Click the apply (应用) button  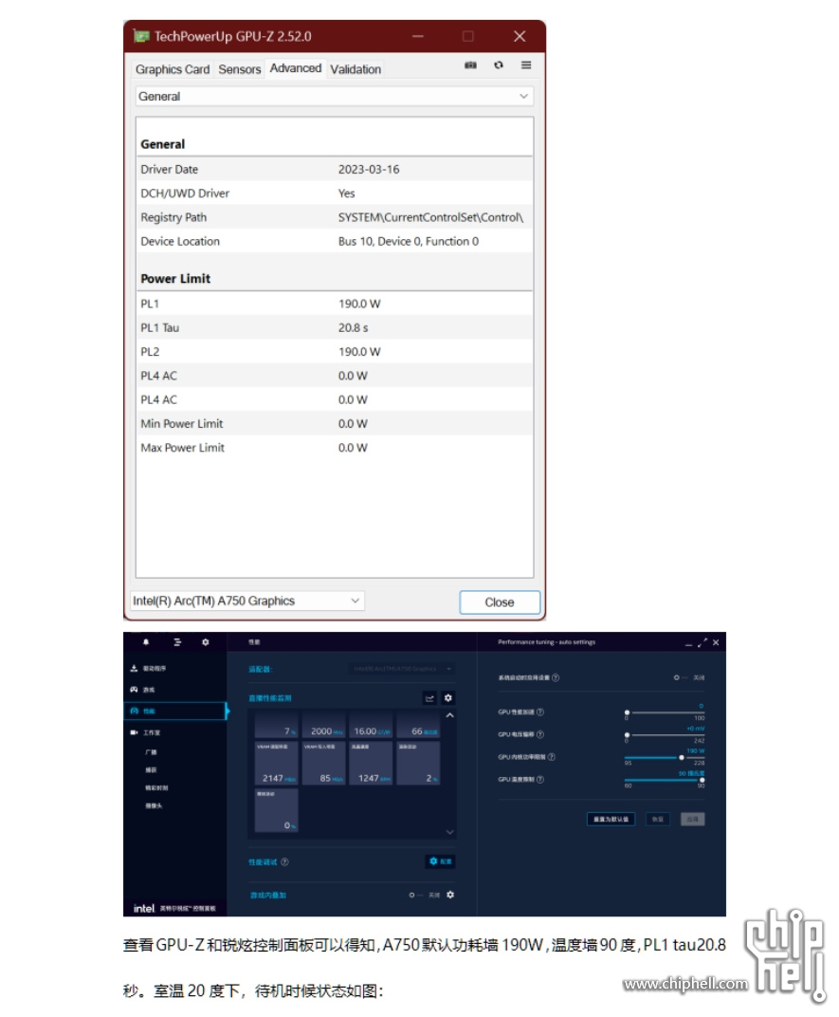point(692,819)
